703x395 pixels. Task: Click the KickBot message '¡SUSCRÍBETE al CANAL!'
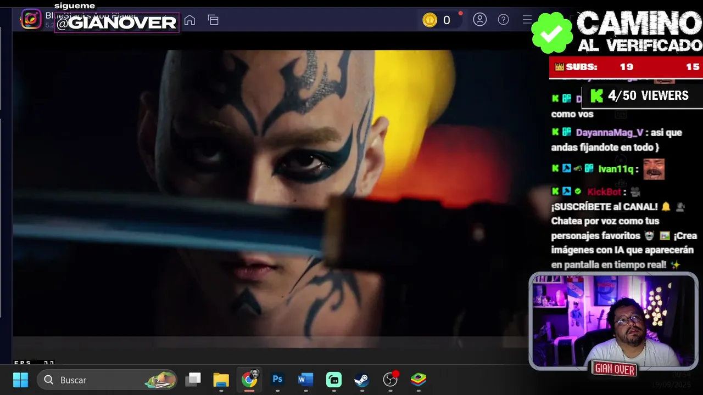pos(604,206)
